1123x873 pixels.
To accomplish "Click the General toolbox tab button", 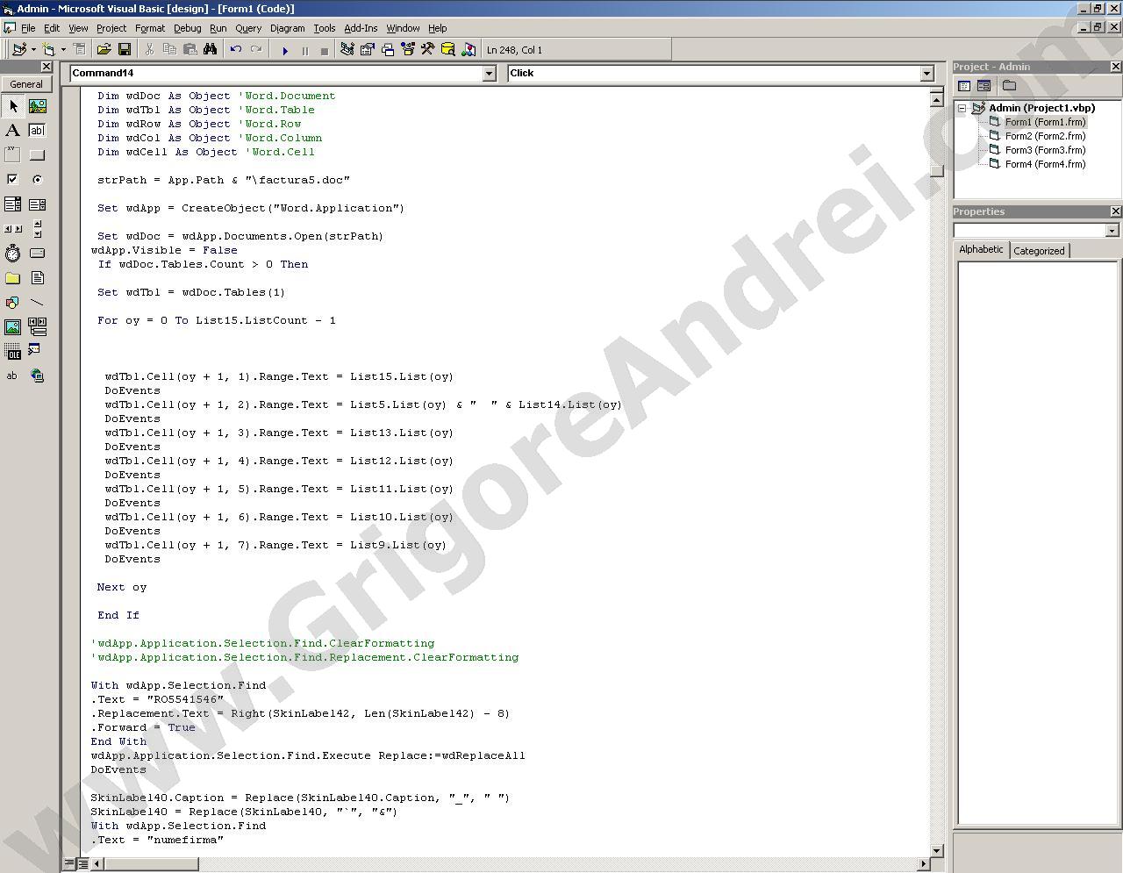I will pyautogui.click(x=26, y=84).
